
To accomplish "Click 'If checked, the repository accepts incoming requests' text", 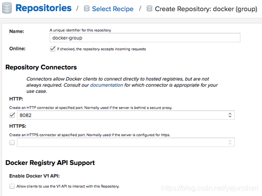I will (101, 49).
